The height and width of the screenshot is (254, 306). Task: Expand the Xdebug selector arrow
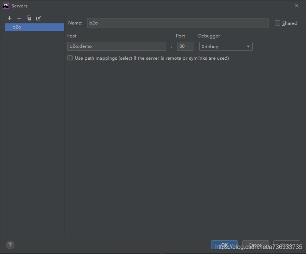pyautogui.click(x=248, y=46)
